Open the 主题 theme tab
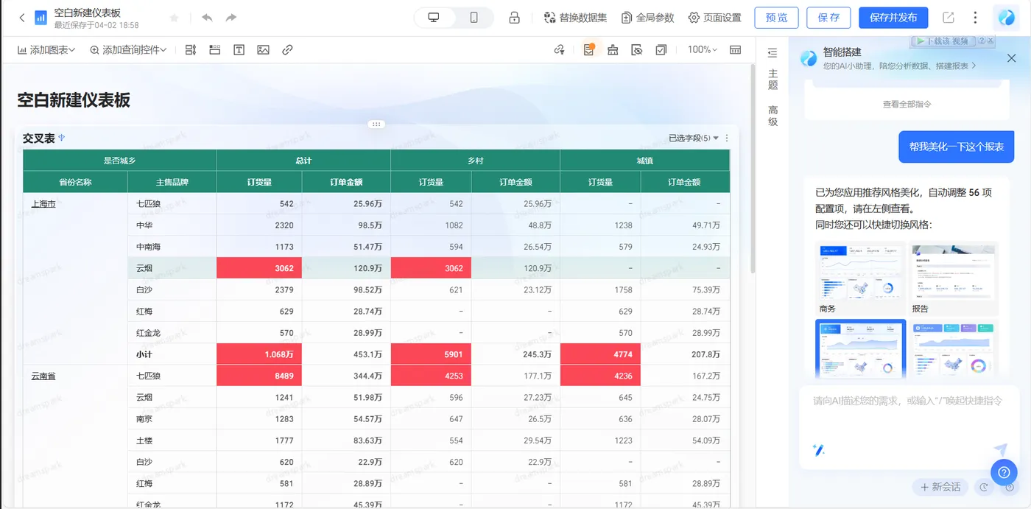The width and height of the screenshot is (1031, 509). (x=773, y=80)
